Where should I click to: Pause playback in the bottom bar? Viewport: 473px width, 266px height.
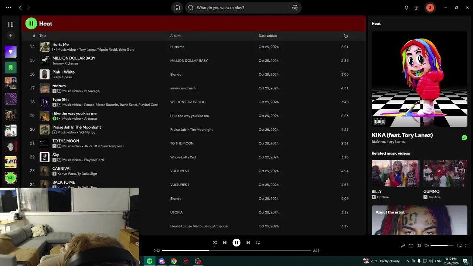tap(236, 243)
